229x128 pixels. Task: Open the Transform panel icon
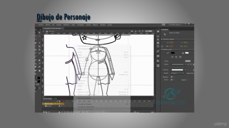click(158, 46)
